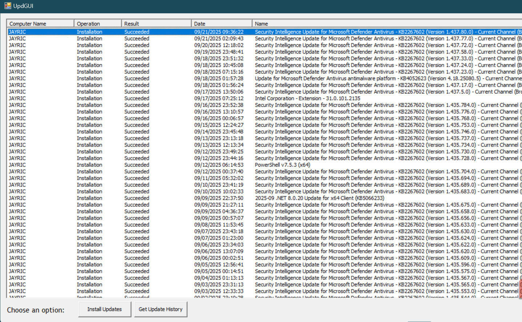Sort by the Operation column header

pyautogui.click(x=97, y=24)
